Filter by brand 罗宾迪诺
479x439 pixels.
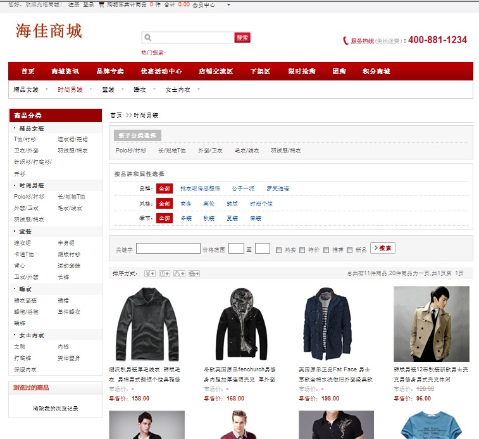(278, 189)
